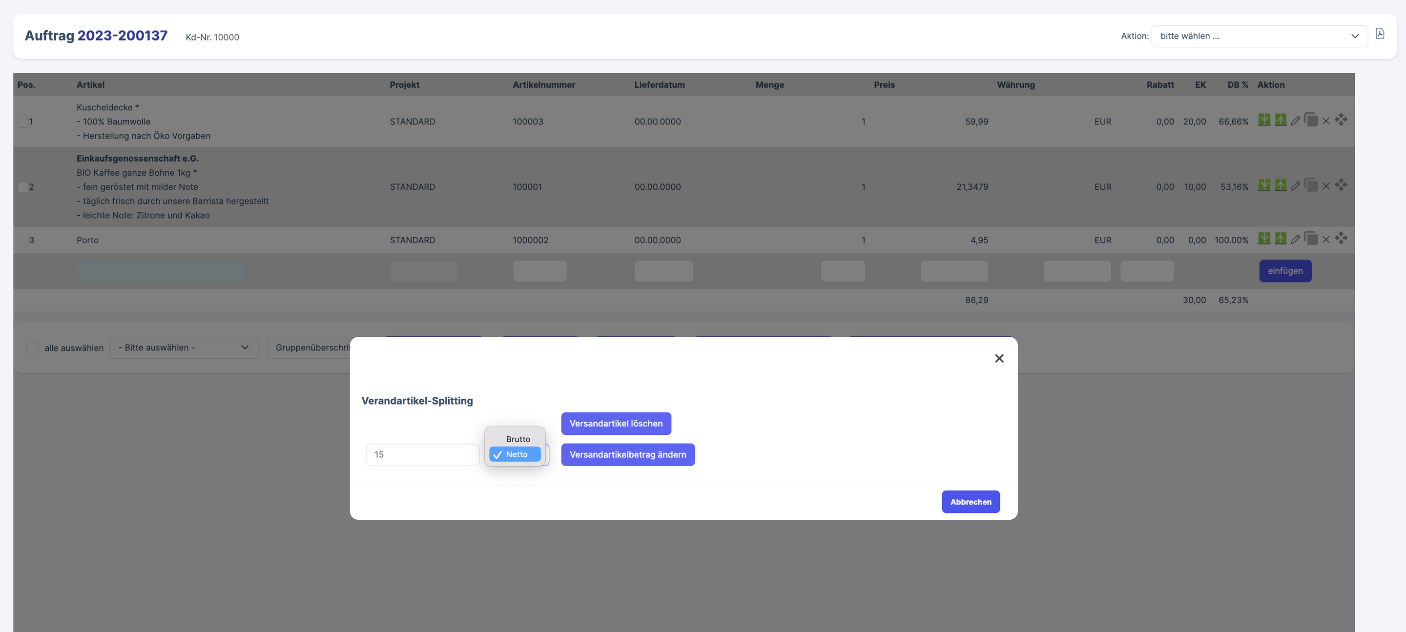Image resolution: width=1406 pixels, height=632 pixels.
Task: Click the PDF icon beside Aktion dropdown
Action: pyautogui.click(x=1379, y=34)
